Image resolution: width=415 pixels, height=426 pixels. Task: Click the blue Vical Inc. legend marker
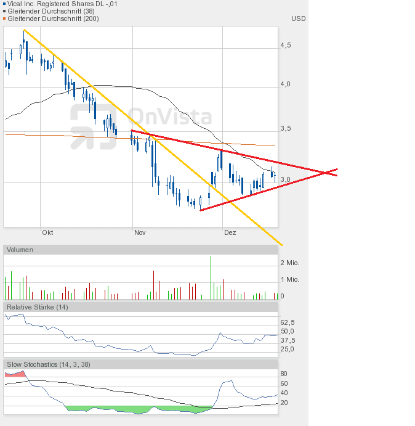4,4
